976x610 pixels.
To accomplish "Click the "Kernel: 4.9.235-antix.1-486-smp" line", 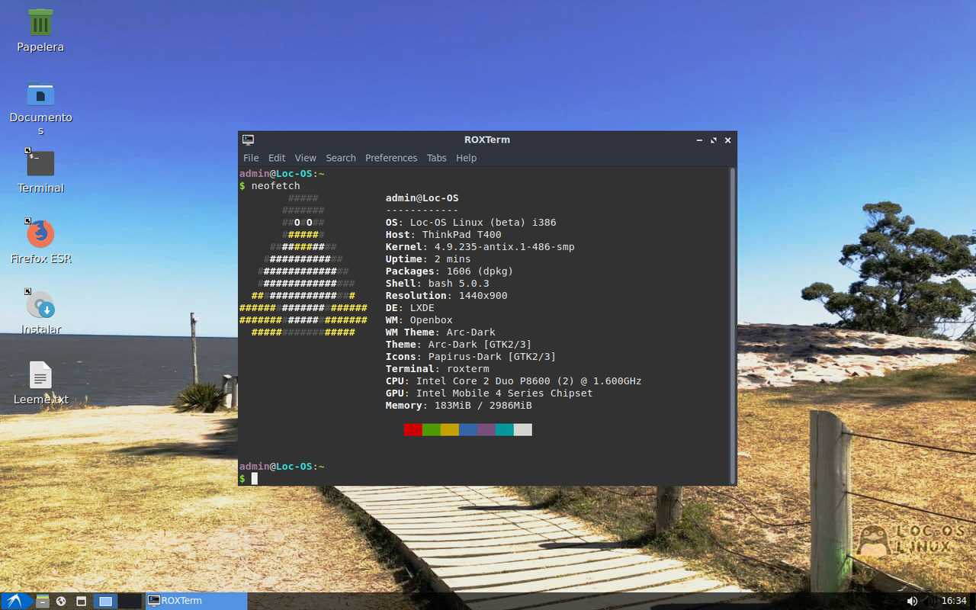I will click(480, 247).
